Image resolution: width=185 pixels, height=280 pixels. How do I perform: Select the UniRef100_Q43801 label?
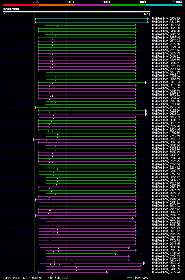coord(166,155)
